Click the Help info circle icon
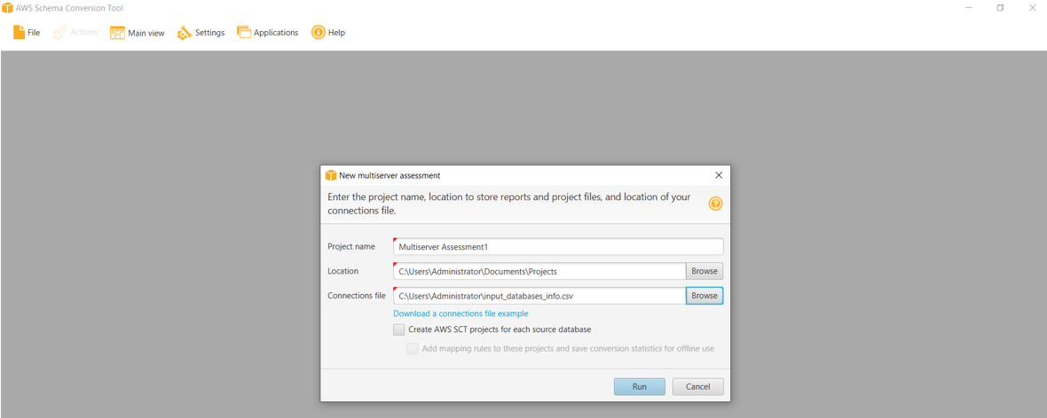The height and width of the screenshot is (418, 1047). [x=319, y=33]
